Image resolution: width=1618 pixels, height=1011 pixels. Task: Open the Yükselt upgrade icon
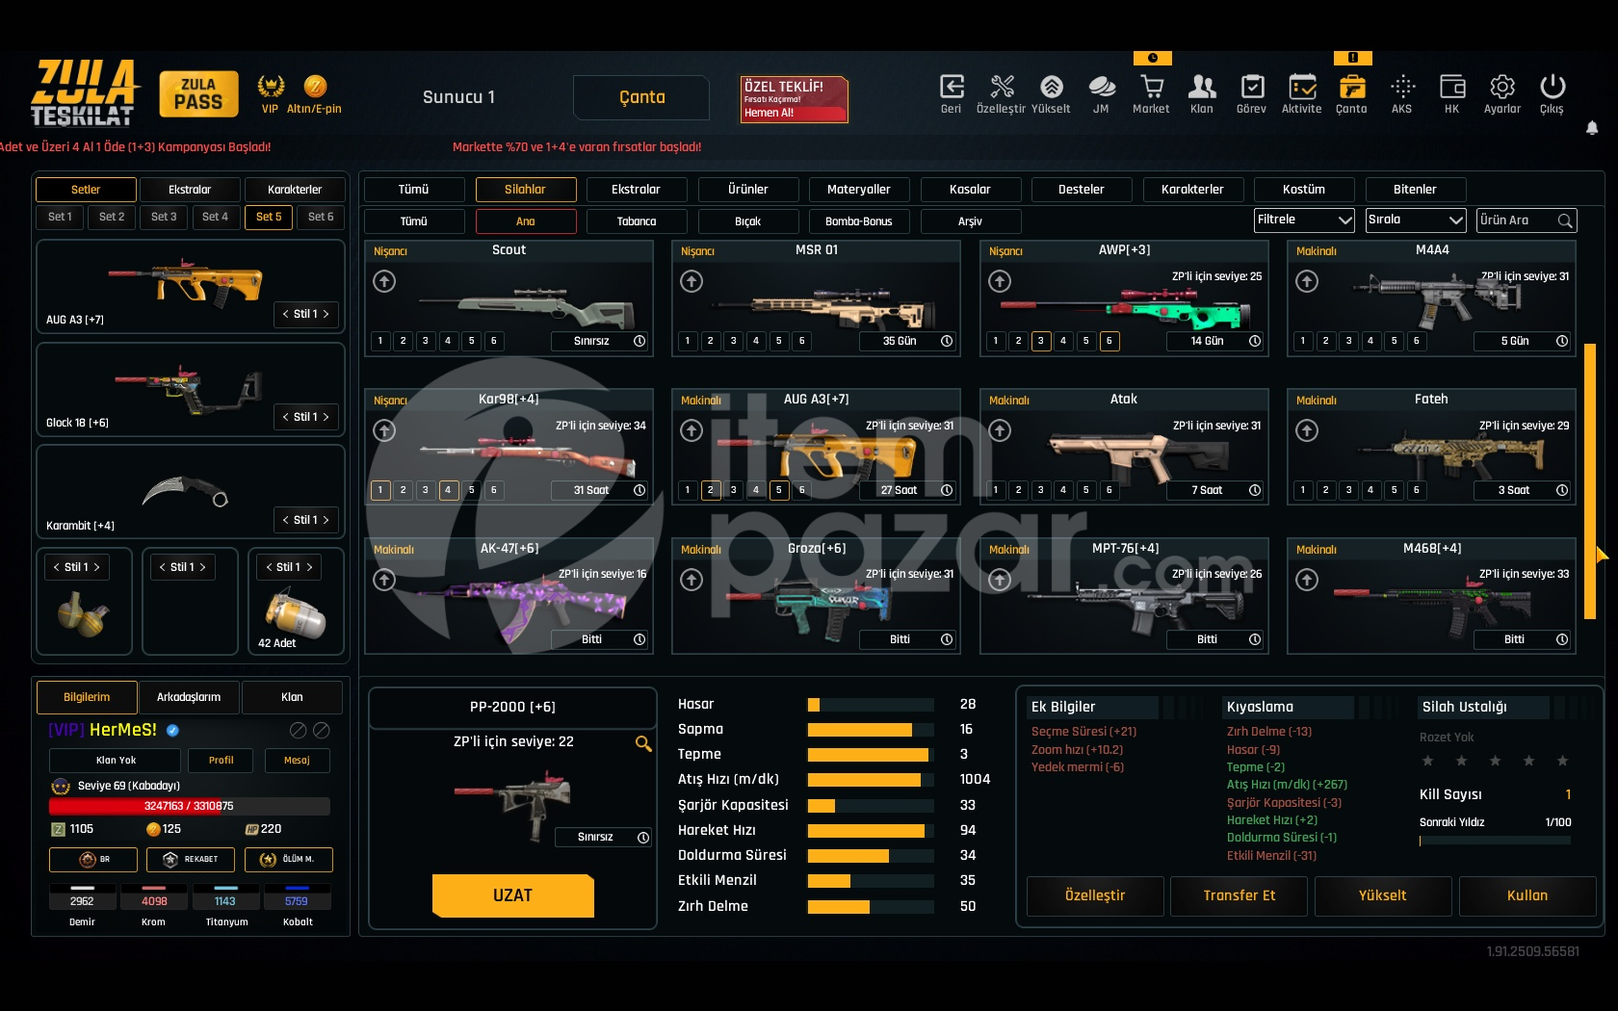[1052, 87]
